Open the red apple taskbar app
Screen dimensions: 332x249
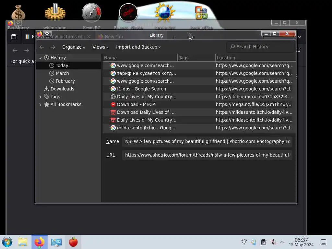[73, 242]
